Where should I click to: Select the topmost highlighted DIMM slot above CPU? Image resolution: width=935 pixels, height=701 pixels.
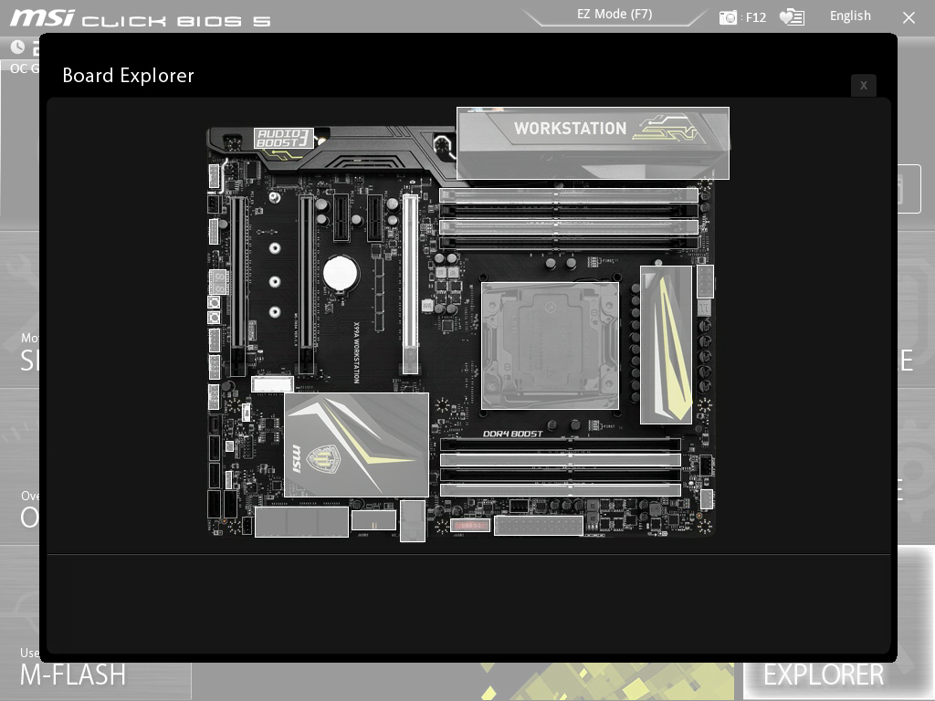pyautogui.click(x=569, y=195)
